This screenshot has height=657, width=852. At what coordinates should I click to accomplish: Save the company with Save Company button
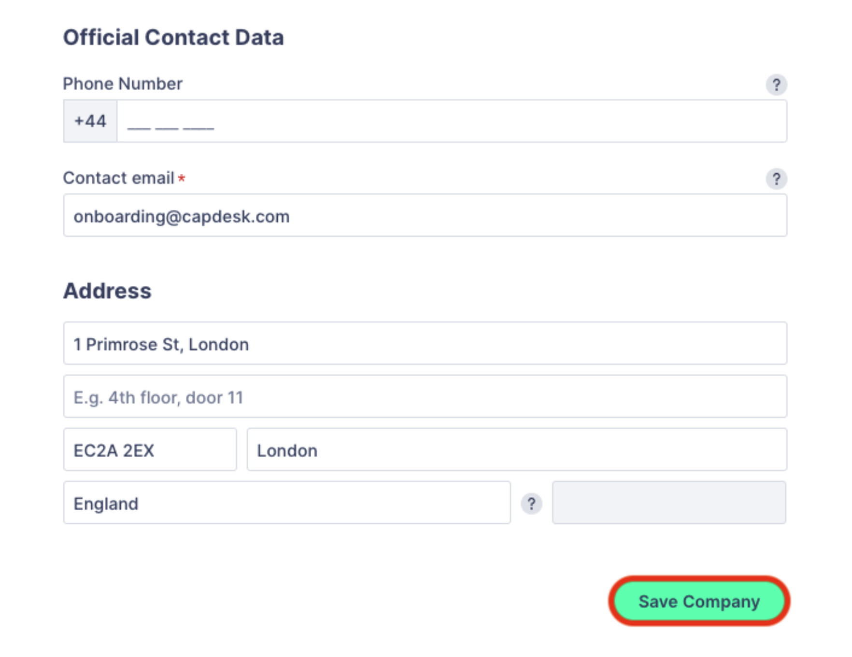click(x=699, y=601)
